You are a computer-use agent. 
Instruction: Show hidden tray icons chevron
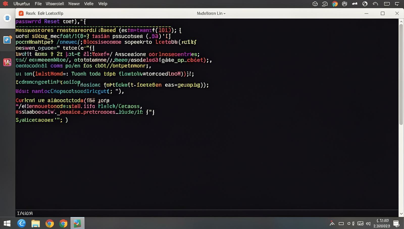tap(332, 223)
